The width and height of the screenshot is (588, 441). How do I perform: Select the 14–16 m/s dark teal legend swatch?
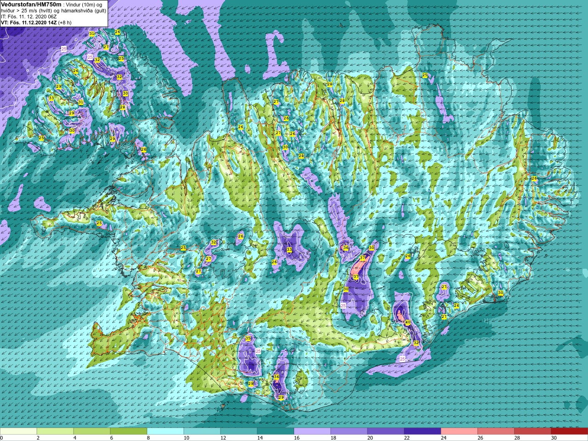tap(276, 431)
